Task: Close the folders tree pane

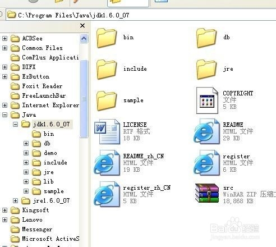Action: coord(82,26)
